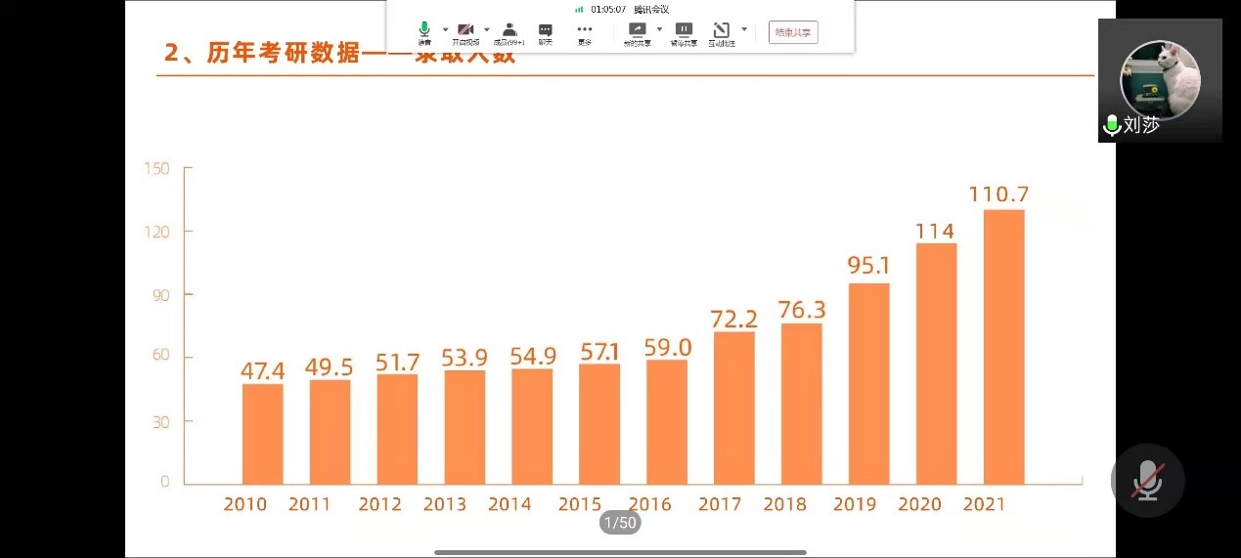Open the interactive annotation tool
Image resolution: width=1241 pixels, height=558 pixels.
tap(721, 31)
